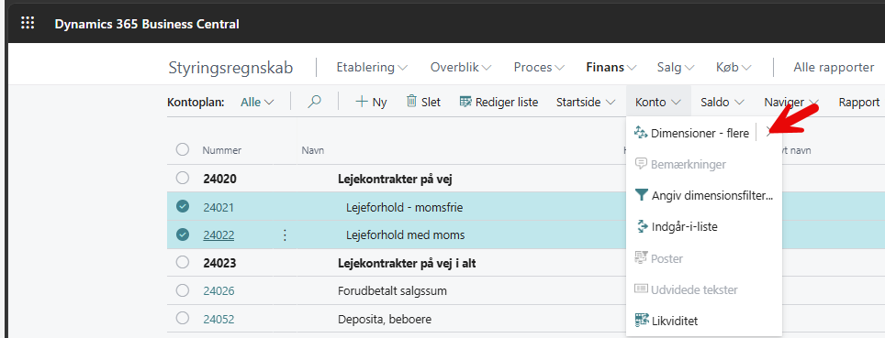The image size is (885, 338).
Task: Expand the Dimensioner - flere submenu arrow
Action: [768, 133]
